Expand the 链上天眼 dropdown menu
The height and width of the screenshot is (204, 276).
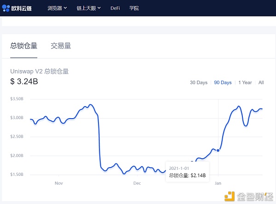(x=88, y=8)
